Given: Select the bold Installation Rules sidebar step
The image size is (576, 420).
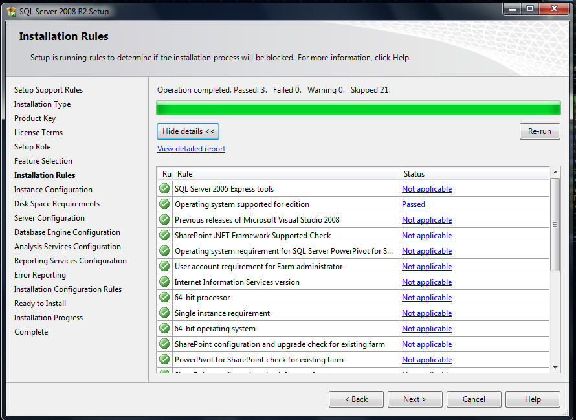Looking at the screenshot, I should [45, 175].
